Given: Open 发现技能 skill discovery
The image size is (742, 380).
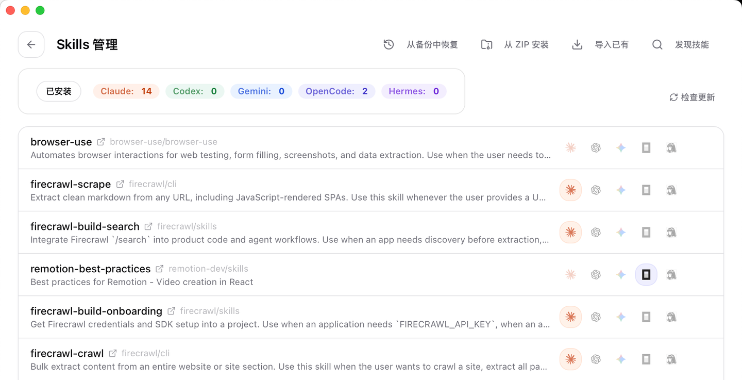Looking at the screenshot, I should (680, 45).
